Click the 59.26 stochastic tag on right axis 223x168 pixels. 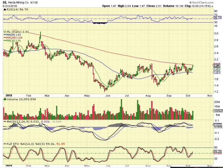click(x=217, y=151)
